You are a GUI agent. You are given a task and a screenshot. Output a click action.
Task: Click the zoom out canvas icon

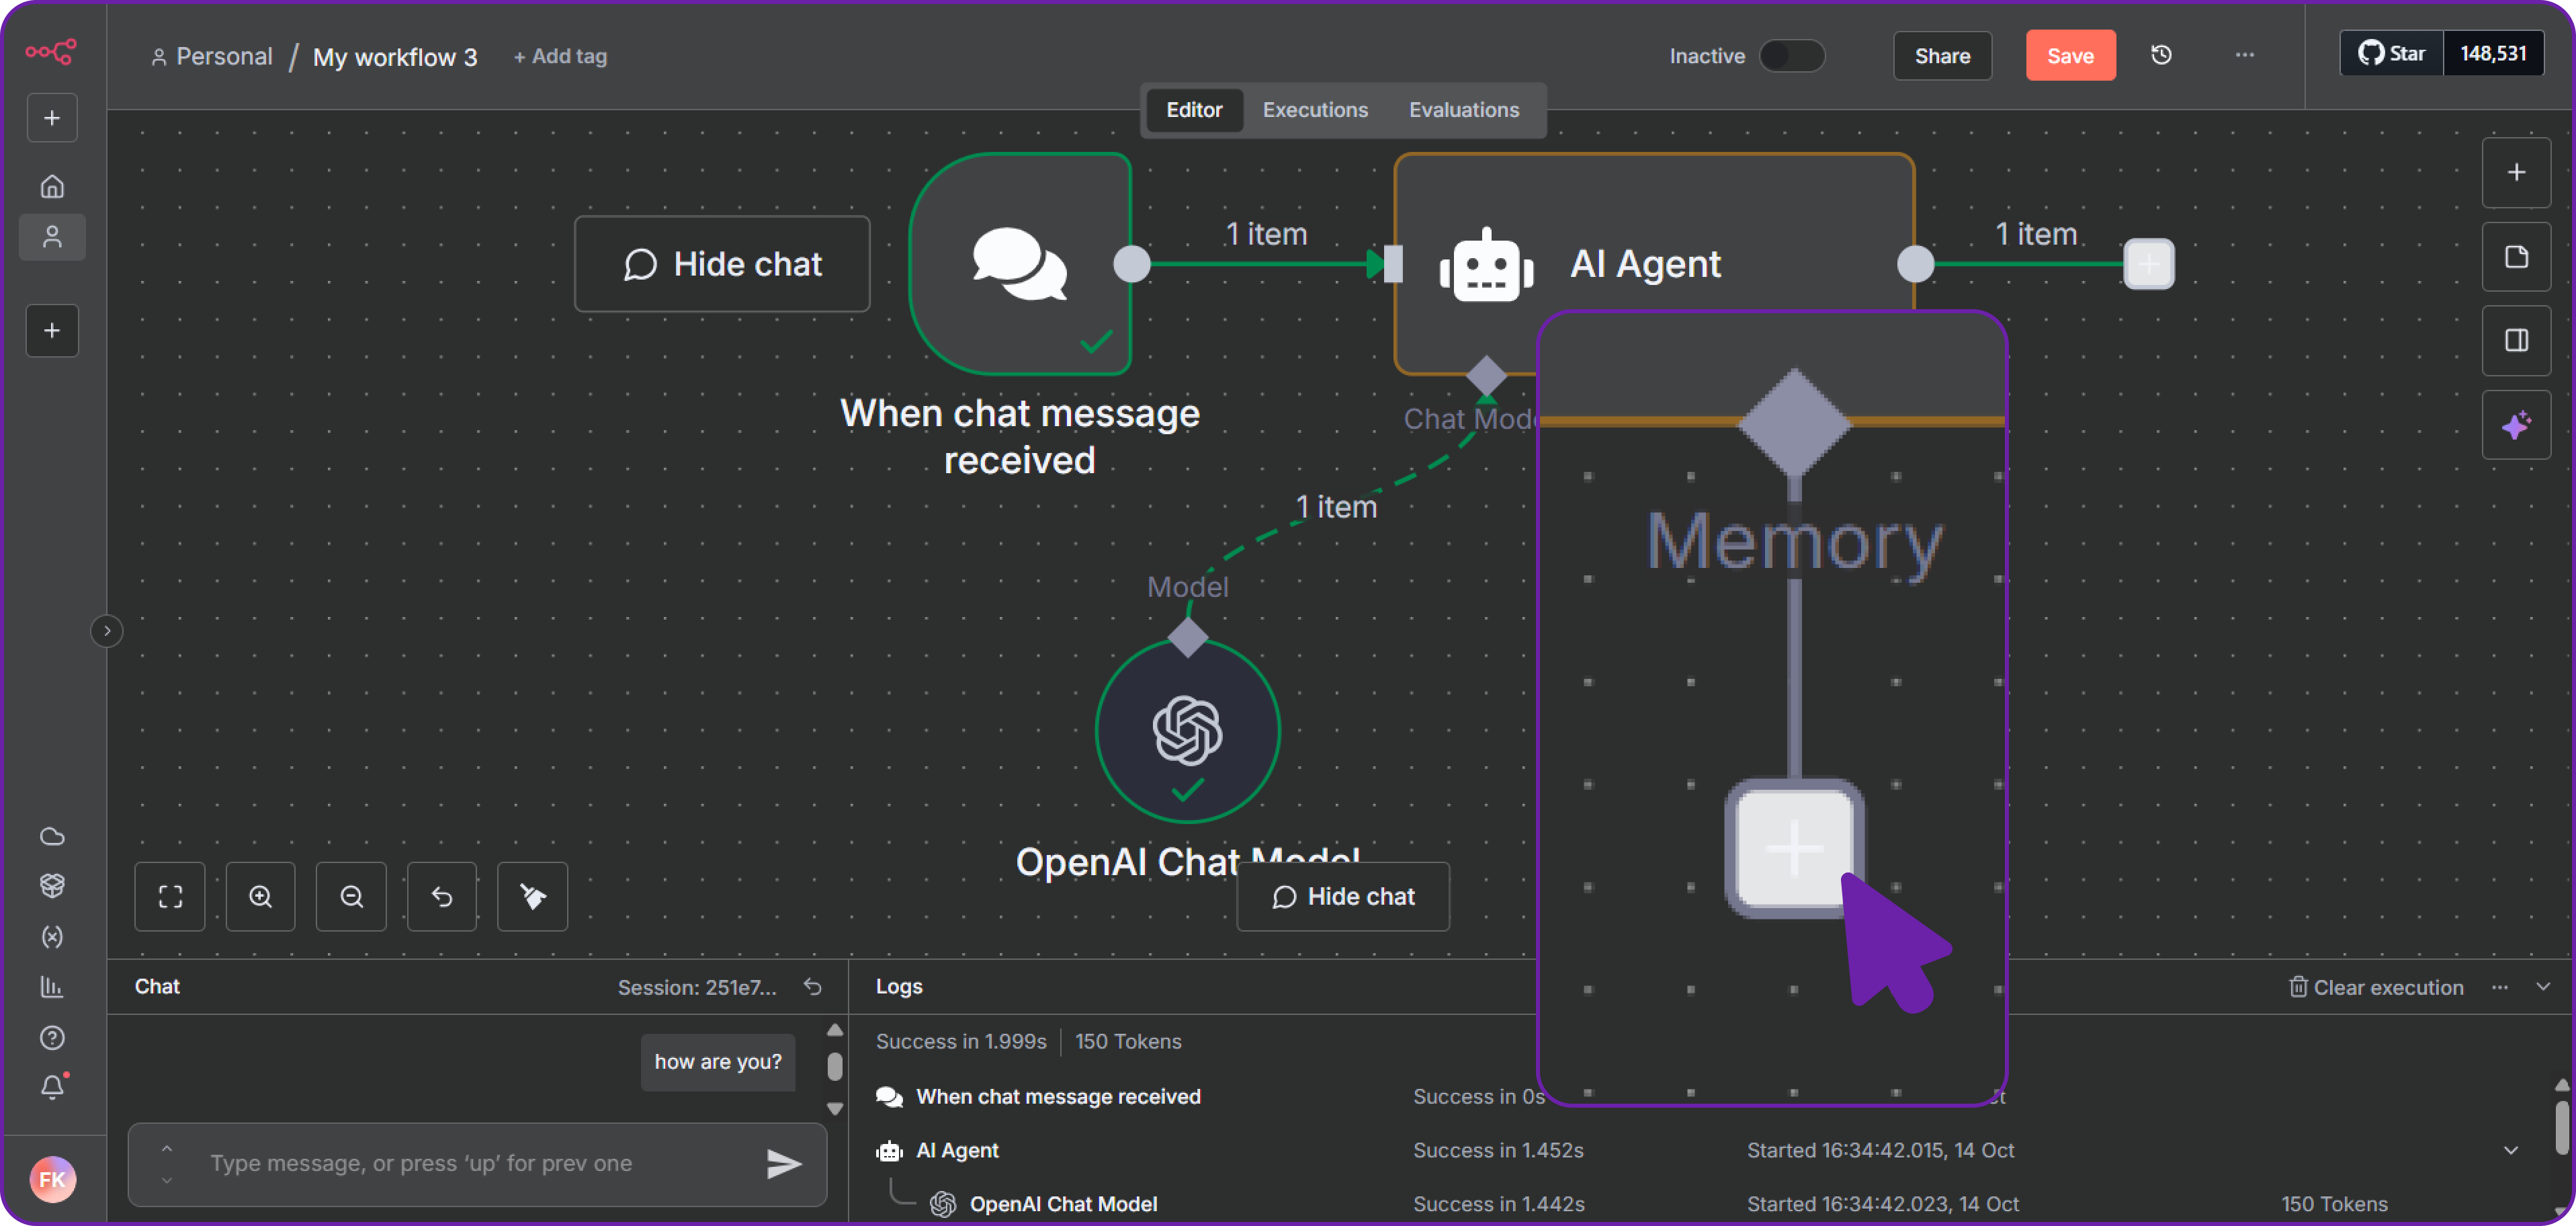click(x=351, y=896)
